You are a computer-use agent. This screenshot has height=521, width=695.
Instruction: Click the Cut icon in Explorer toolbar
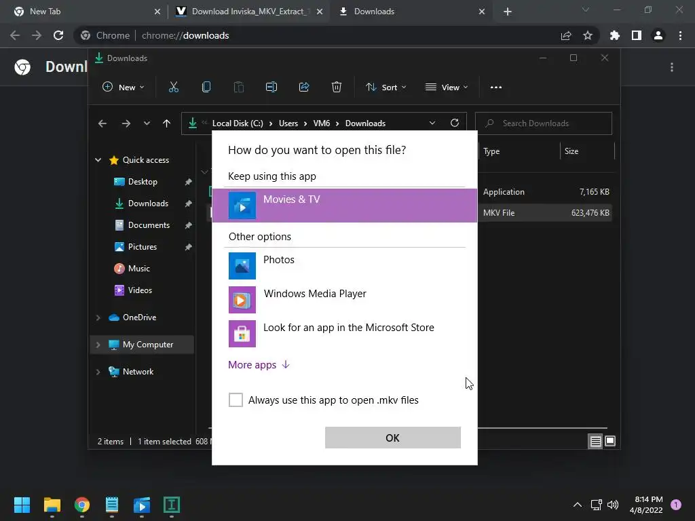[x=173, y=87]
